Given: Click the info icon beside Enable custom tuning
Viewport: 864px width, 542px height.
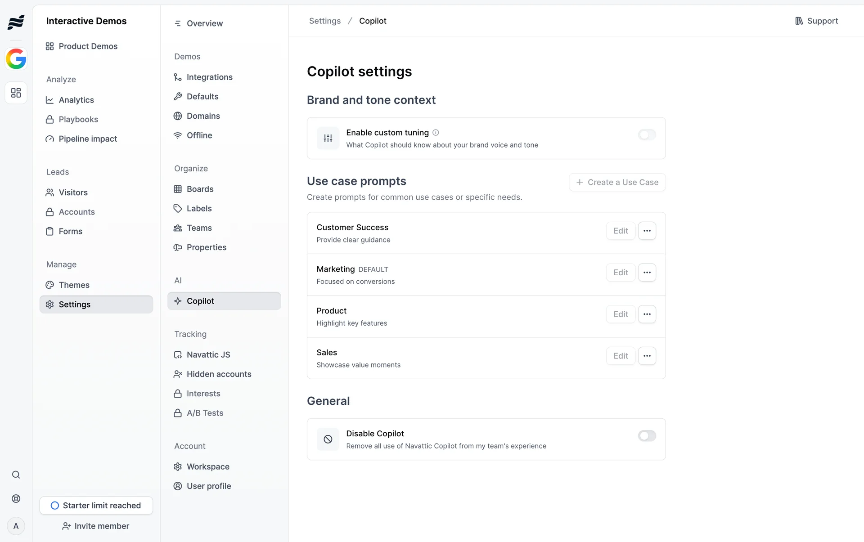Looking at the screenshot, I should pyautogui.click(x=436, y=133).
